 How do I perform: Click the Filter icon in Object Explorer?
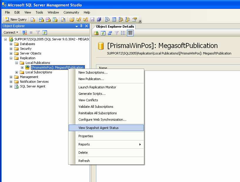pyautogui.click(x=38, y=32)
